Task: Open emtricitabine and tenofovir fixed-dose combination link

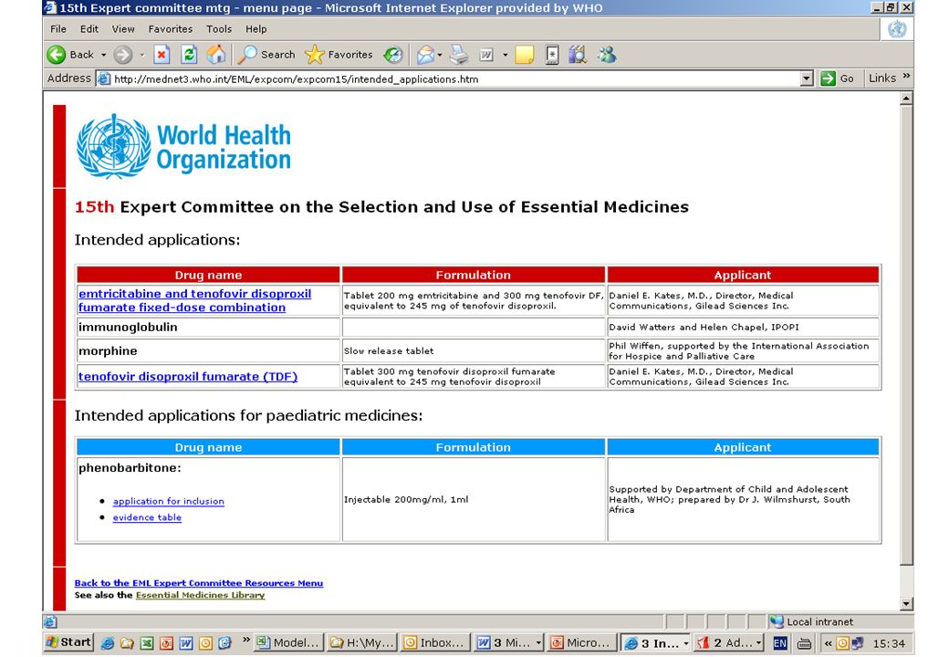Action: (195, 301)
